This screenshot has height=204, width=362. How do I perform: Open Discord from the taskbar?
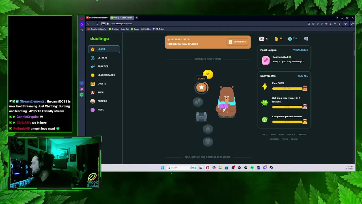coord(265,168)
